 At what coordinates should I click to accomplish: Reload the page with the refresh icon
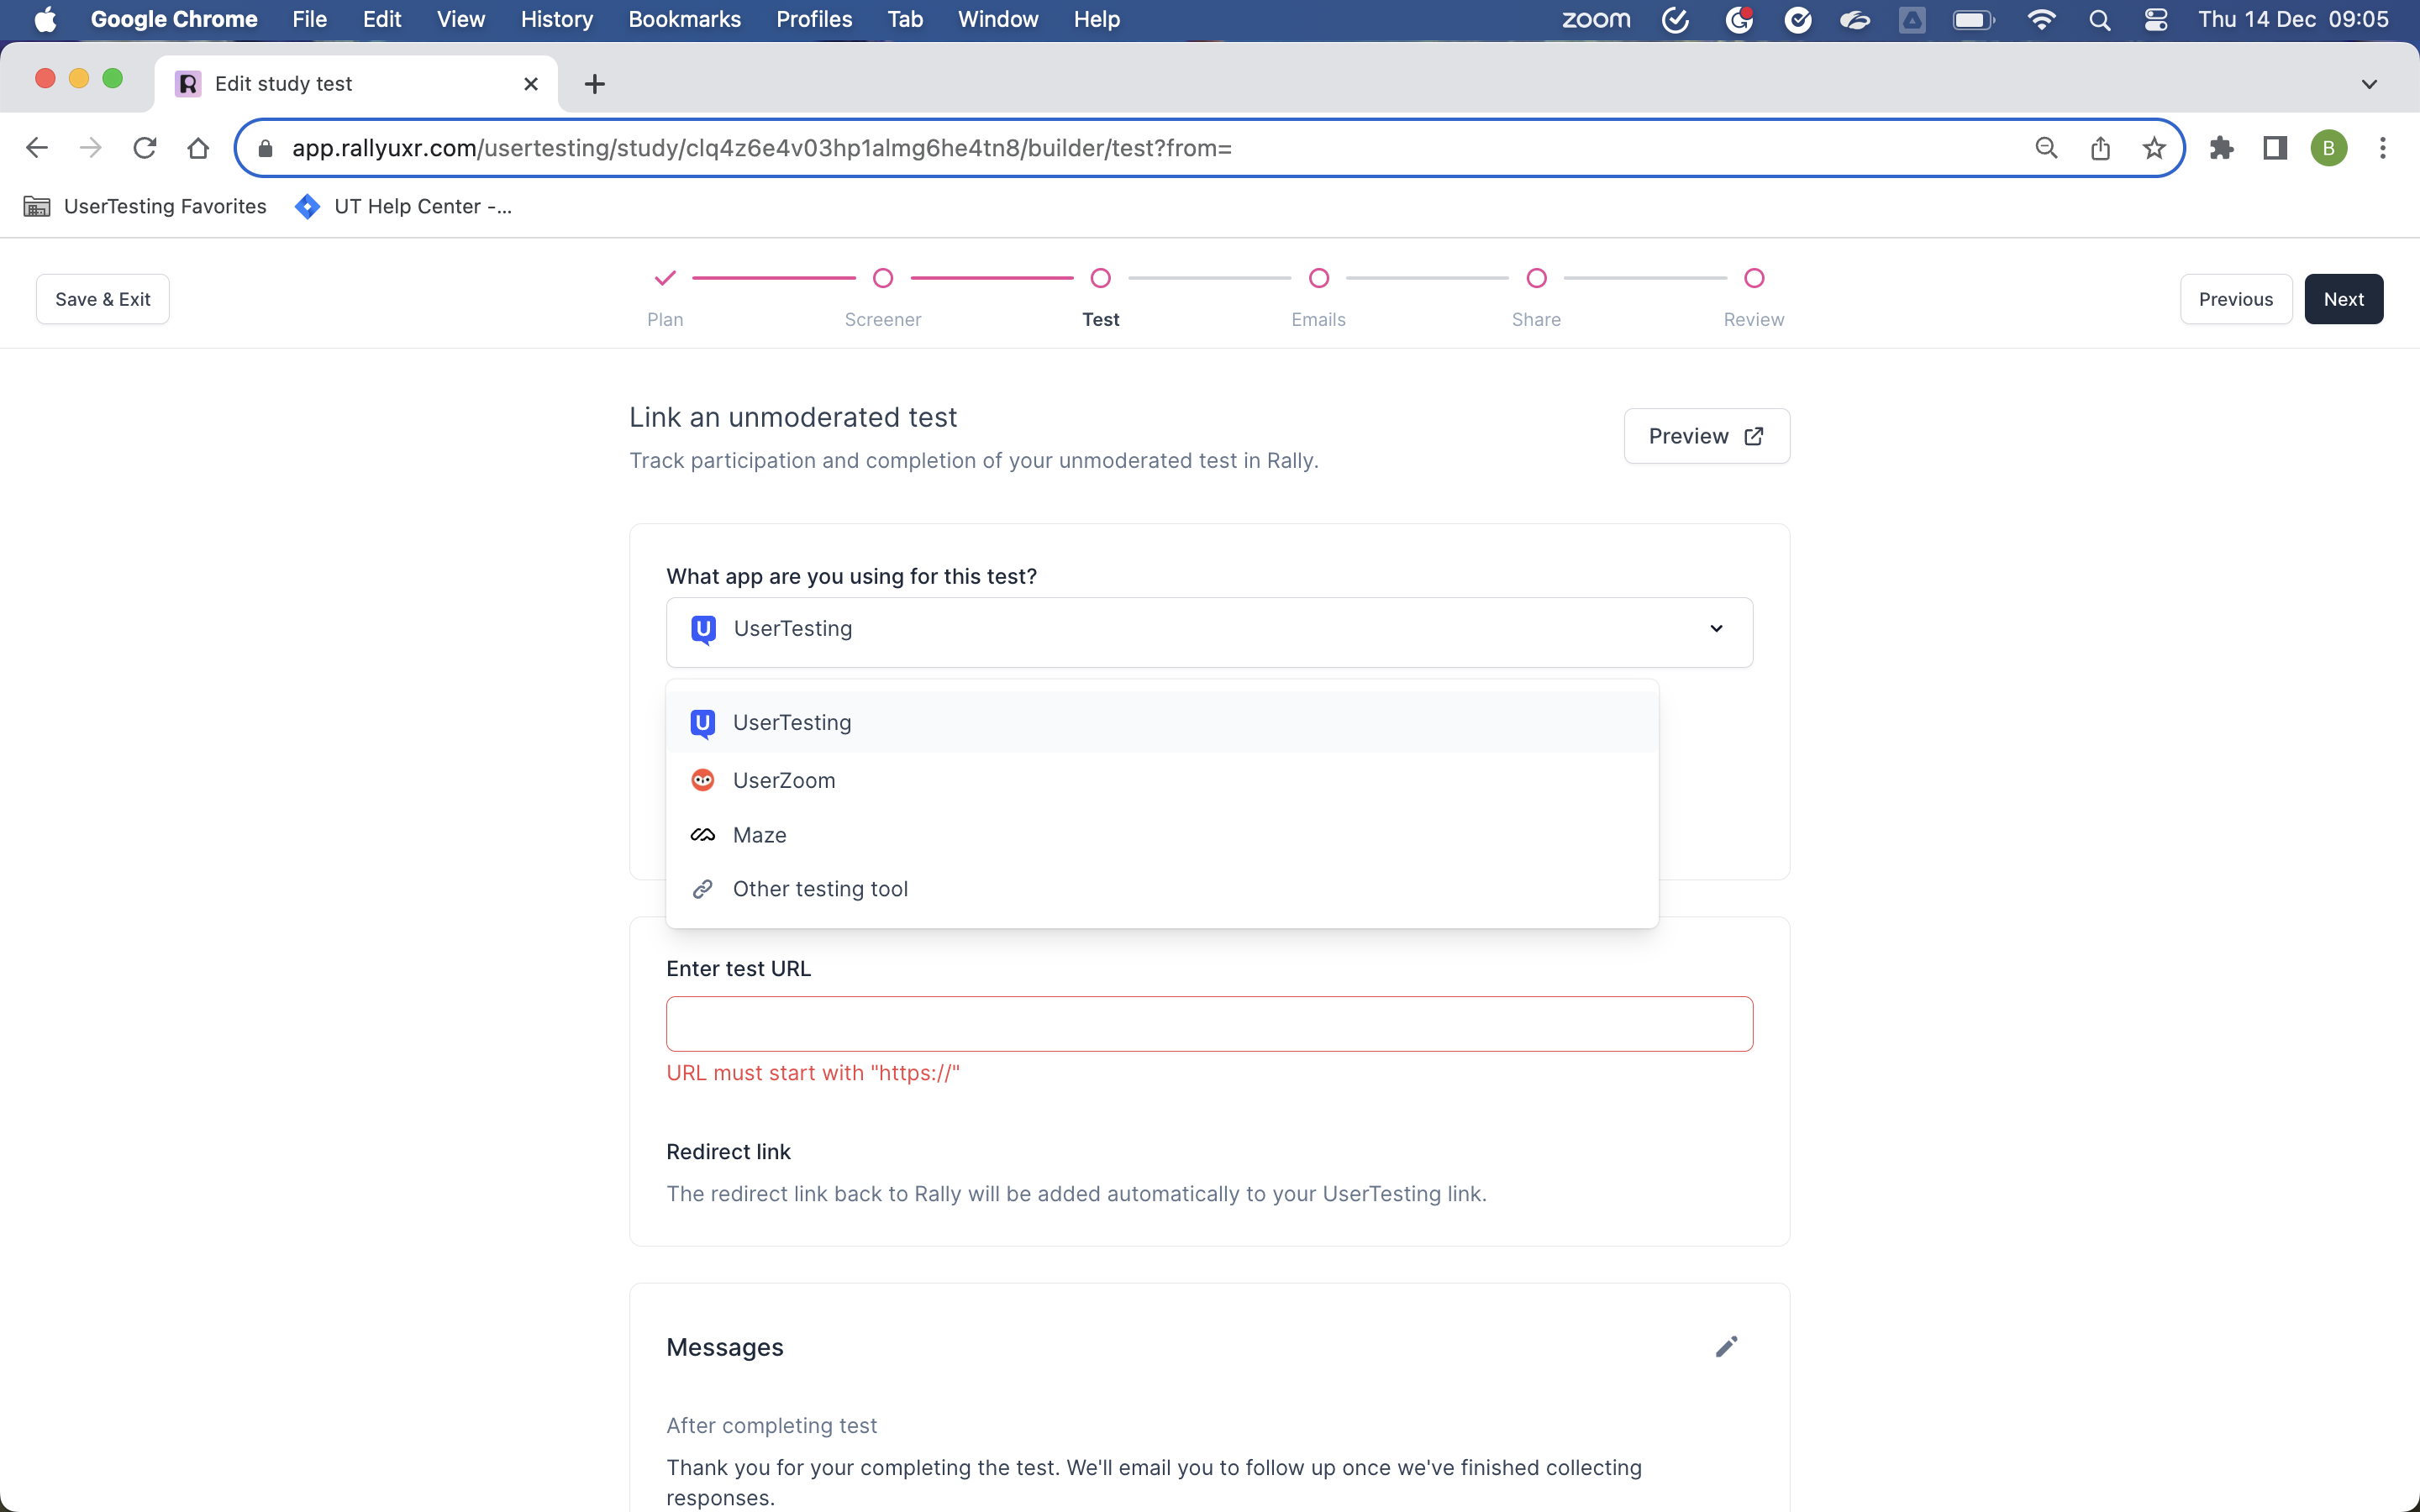[x=144, y=147]
